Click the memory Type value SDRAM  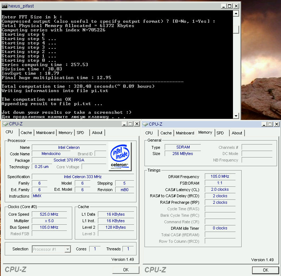click(x=183, y=147)
